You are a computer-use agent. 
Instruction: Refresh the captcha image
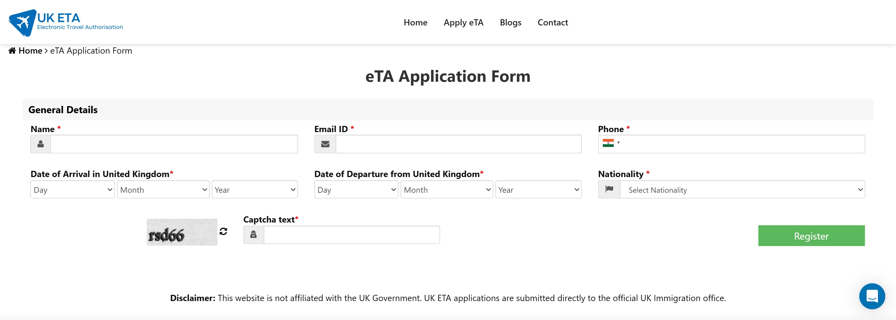223,231
